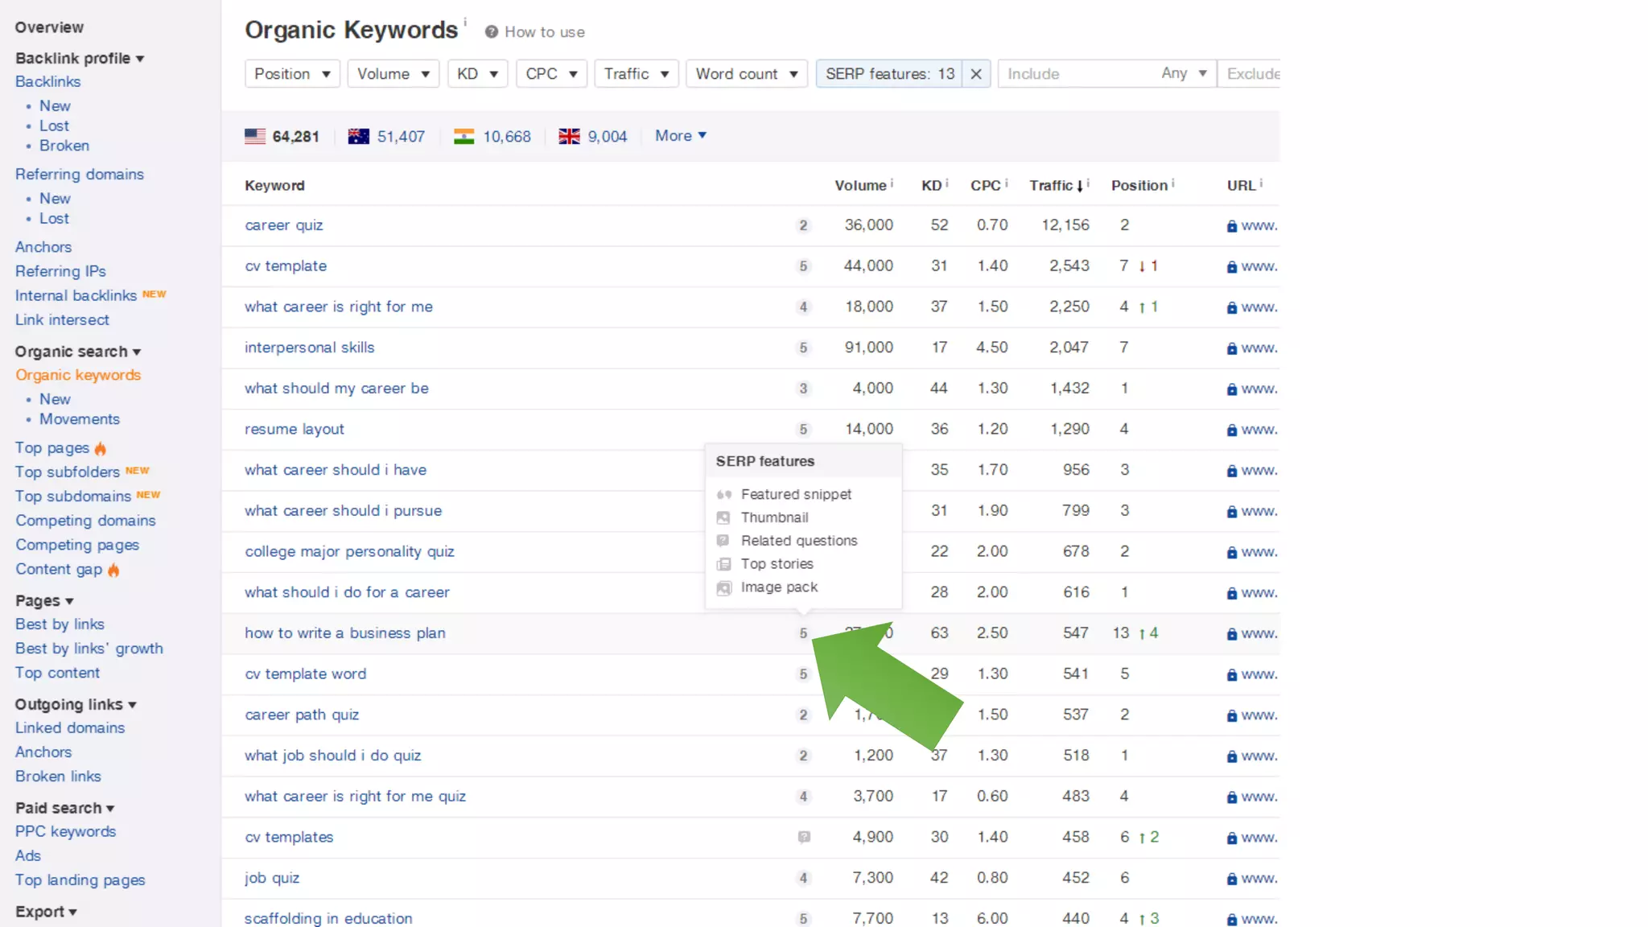
Task: Open the Word count filter dropdown
Action: click(x=746, y=74)
